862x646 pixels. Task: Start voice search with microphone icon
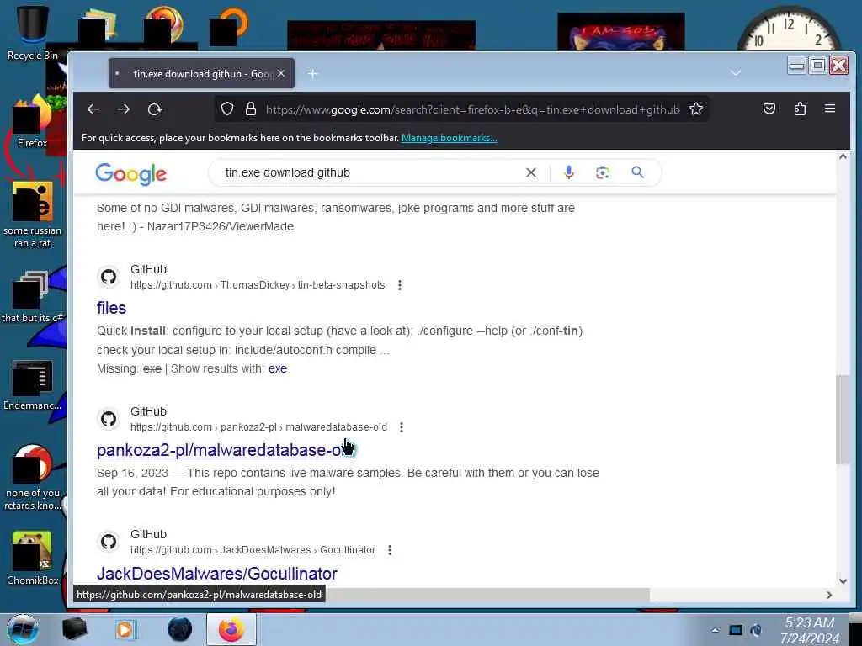569,172
